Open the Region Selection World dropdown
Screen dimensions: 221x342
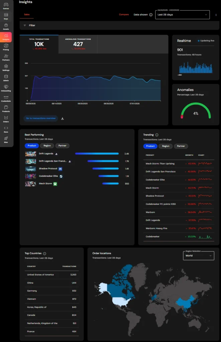(x=199, y=255)
